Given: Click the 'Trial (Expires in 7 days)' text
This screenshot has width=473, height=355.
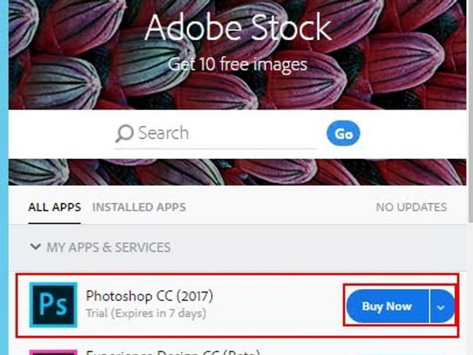Looking at the screenshot, I should [x=145, y=314].
